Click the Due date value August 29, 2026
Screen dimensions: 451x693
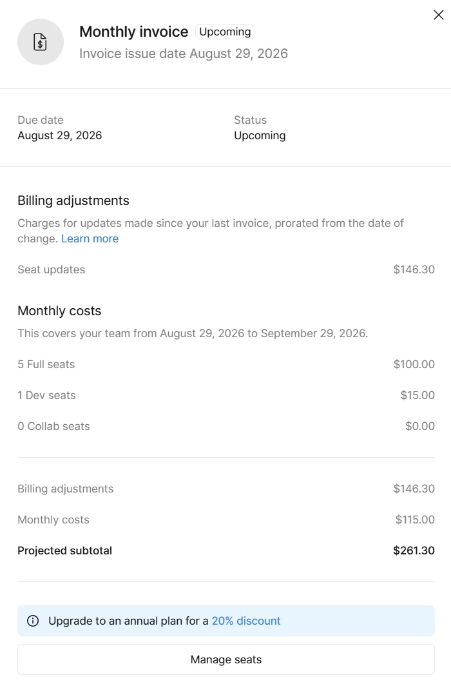click(x=60, y=135)
